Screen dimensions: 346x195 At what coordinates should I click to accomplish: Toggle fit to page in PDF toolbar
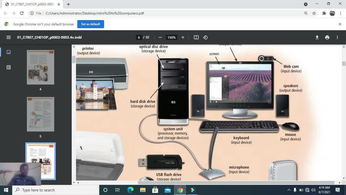click(x=196, y=37)
